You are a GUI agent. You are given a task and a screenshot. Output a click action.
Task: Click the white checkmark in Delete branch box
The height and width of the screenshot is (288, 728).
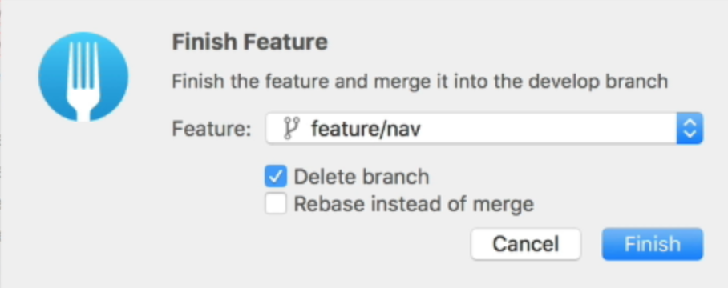[276, 177]
